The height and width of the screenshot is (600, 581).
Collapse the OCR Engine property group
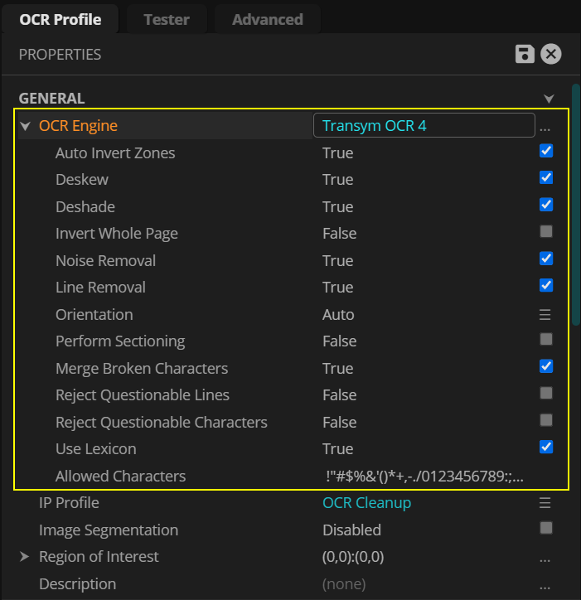pyautogui.click(x=24, y=127)
